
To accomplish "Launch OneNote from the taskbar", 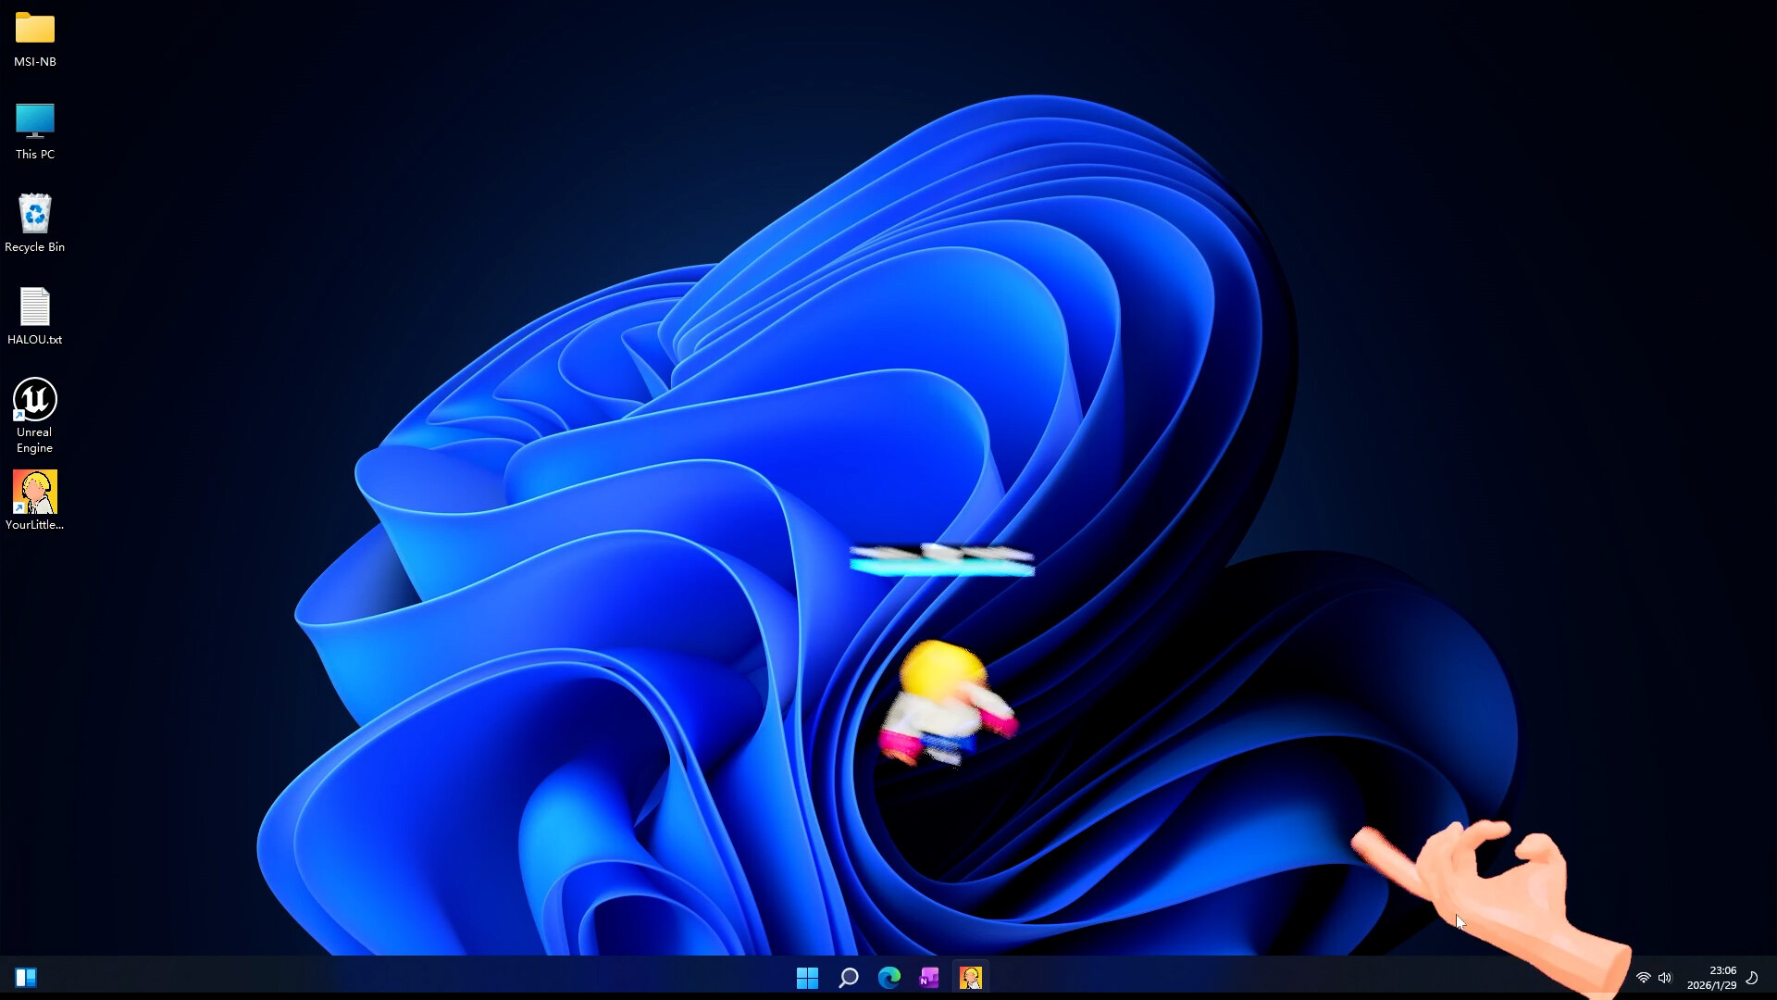I will 929,978.
